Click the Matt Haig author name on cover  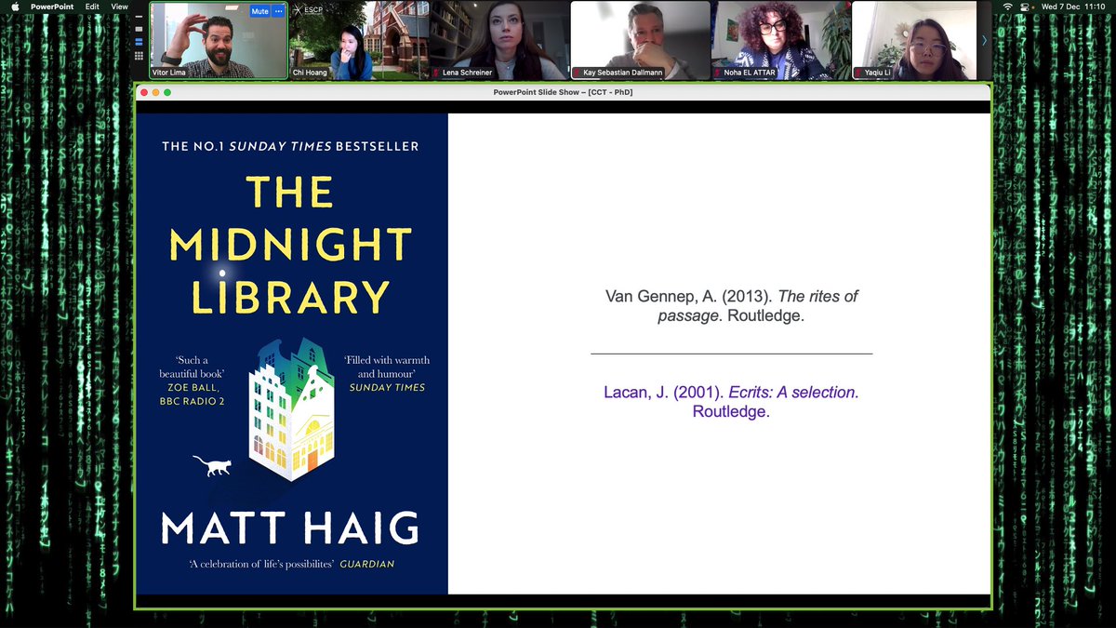pos(290,528)
